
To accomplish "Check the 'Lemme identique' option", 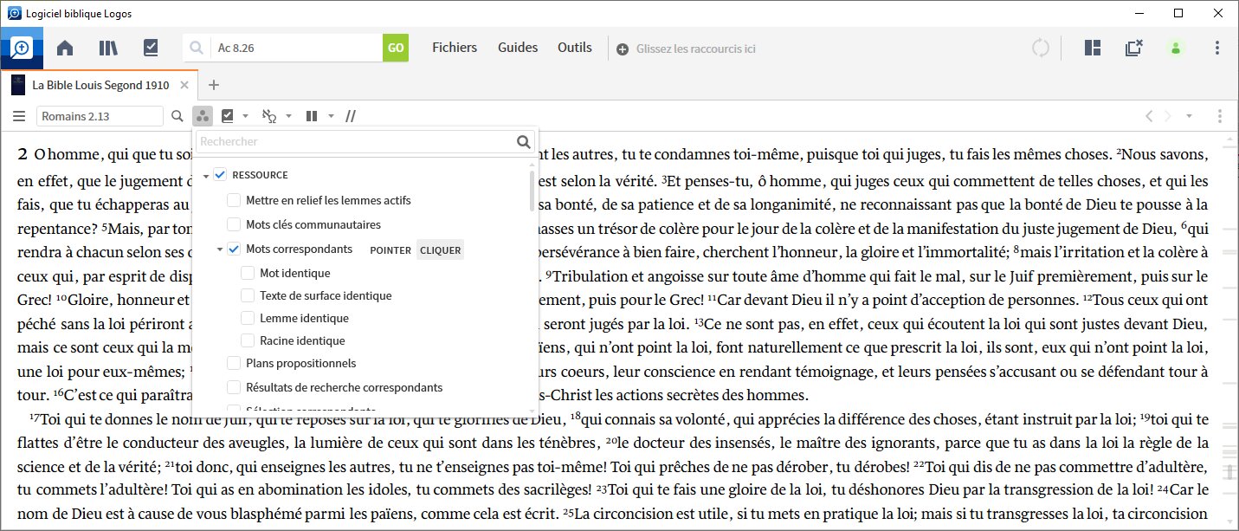I will click(248, 318).
